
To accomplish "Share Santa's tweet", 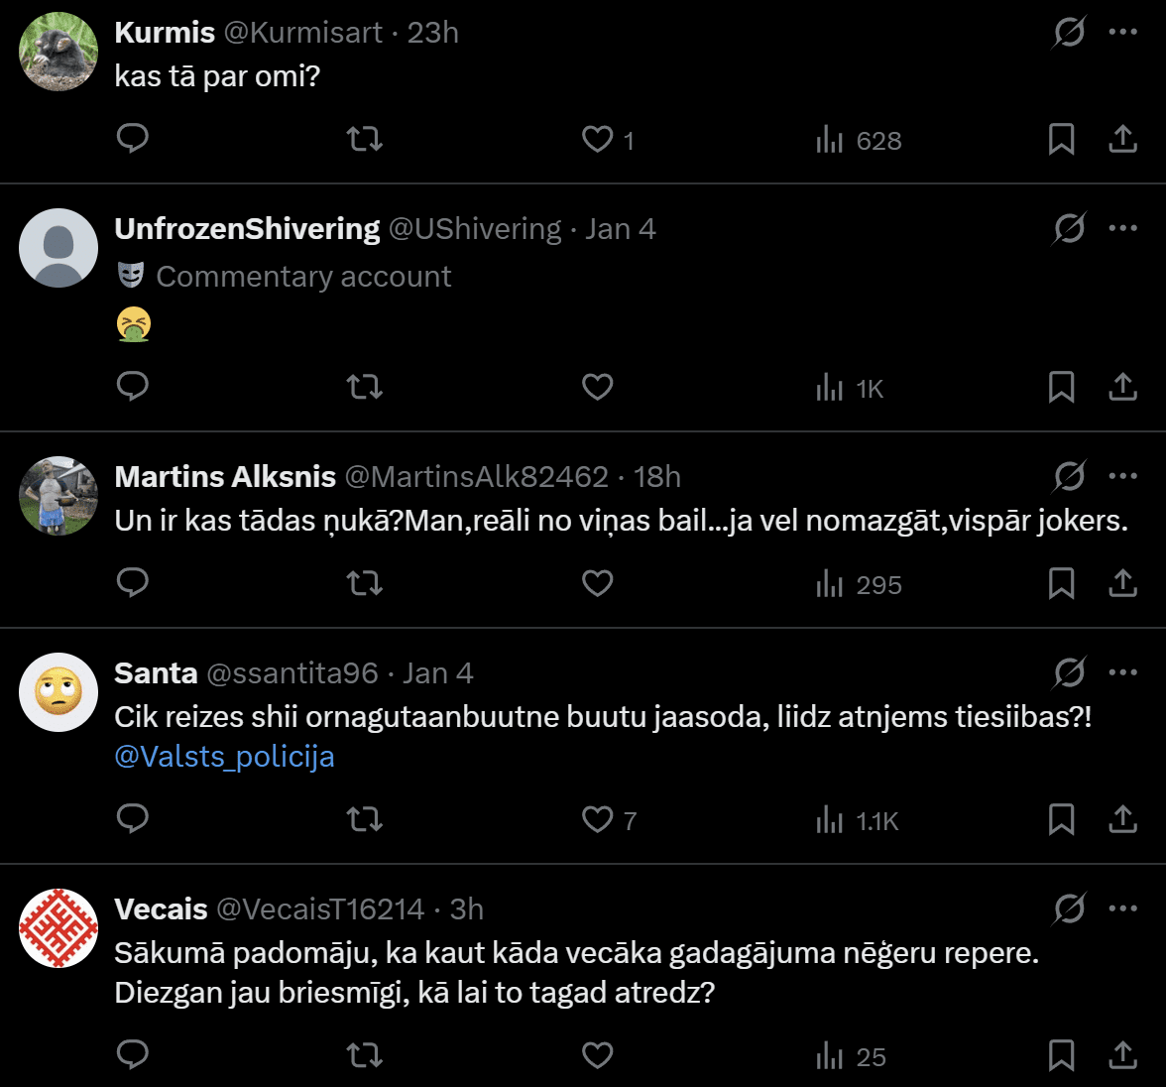I will (1122, 819).
